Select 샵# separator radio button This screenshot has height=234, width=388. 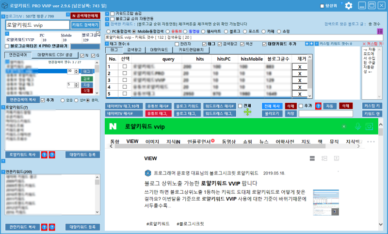76,100
